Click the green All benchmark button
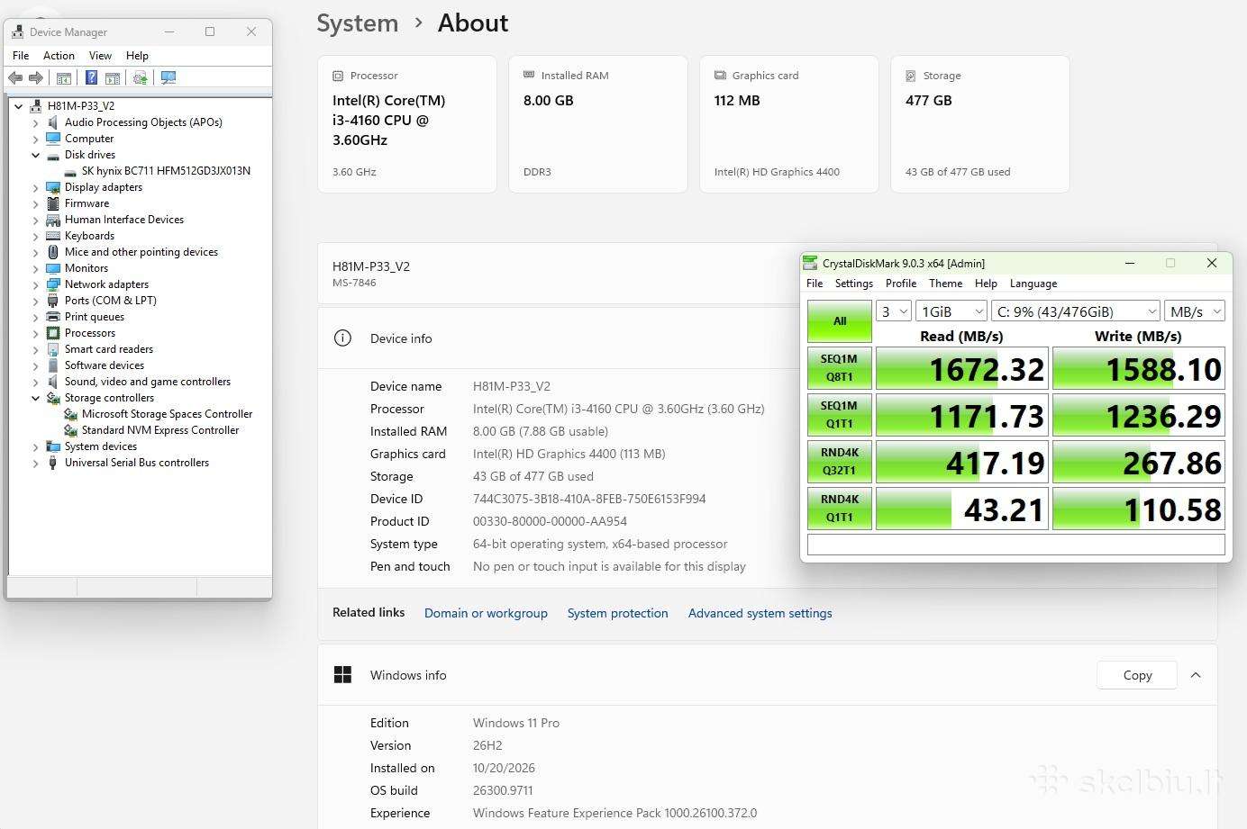 [x=840, y=320]
